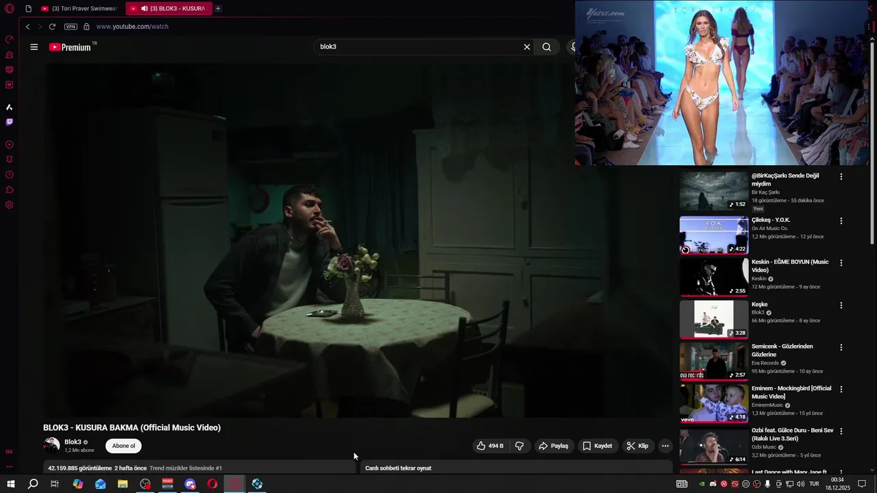Open Discord from the taskbar
This screenshot has width=877, height=493.
click(x=190, y=484)
